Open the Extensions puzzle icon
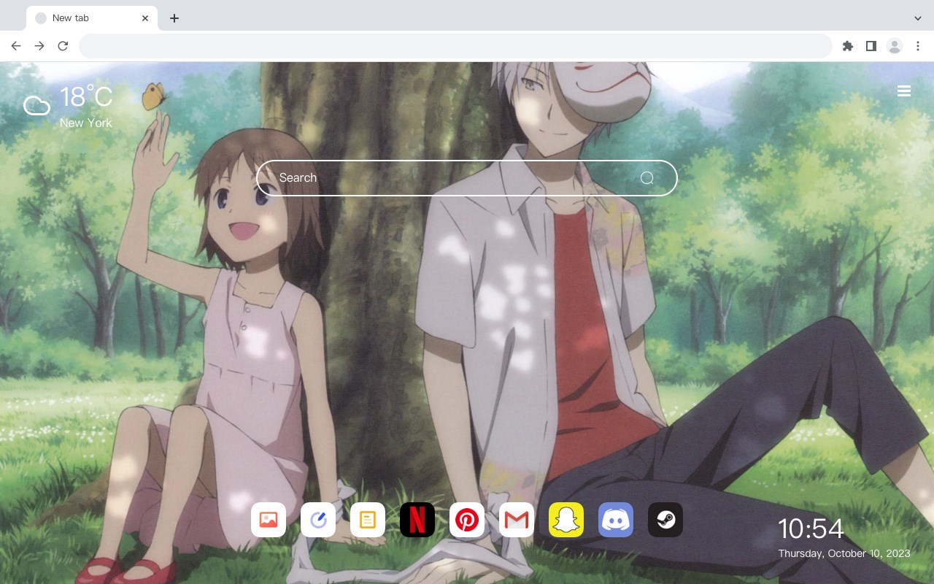Screen dimensions: 934x584 [848, 46]
